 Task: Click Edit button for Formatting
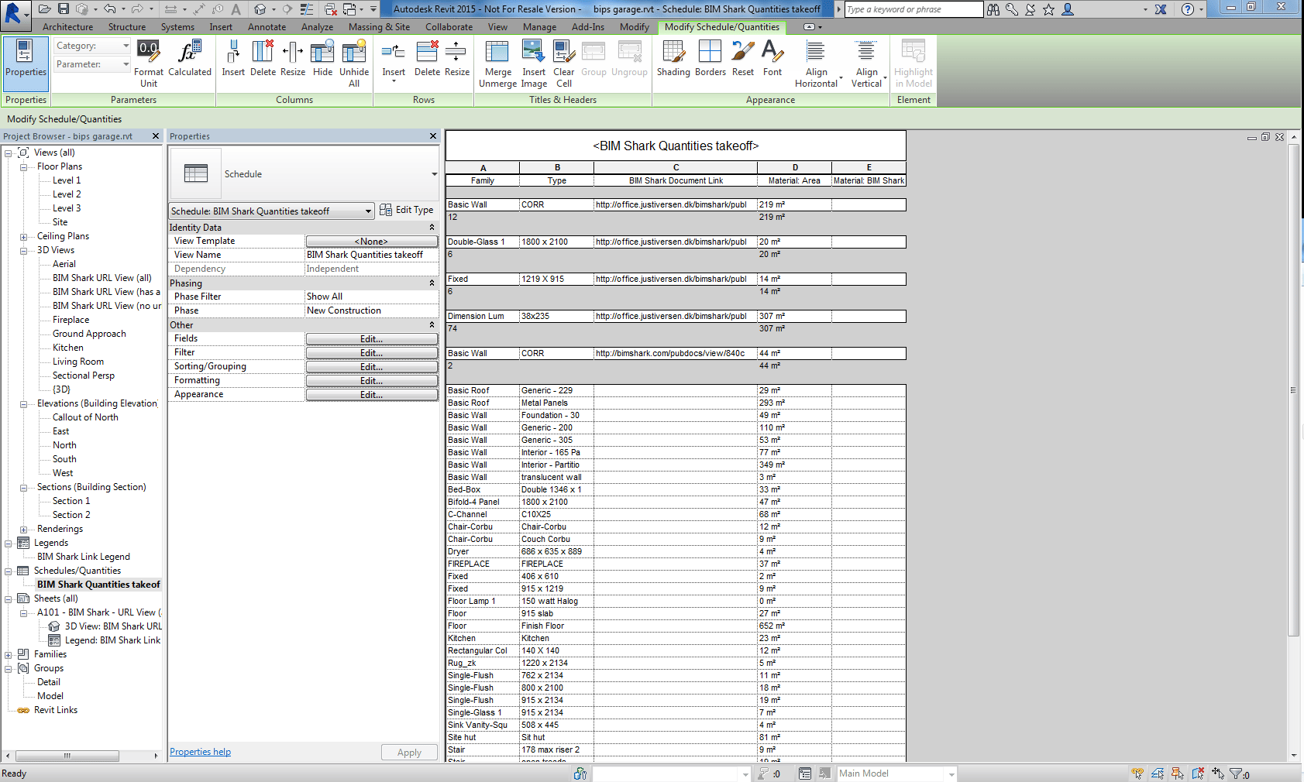point(372,381)
